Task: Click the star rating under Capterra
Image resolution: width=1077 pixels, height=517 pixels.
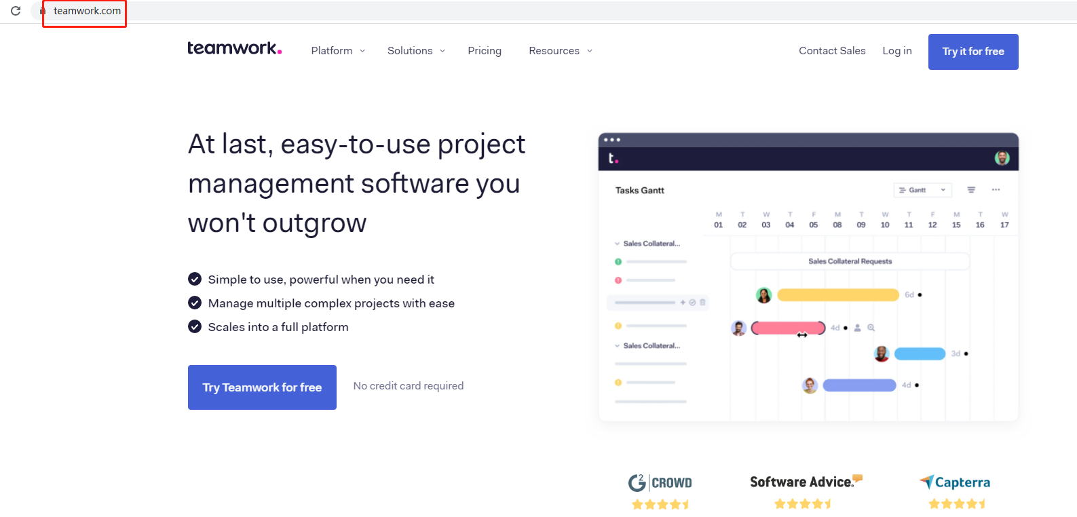Action: click(957, 504)
